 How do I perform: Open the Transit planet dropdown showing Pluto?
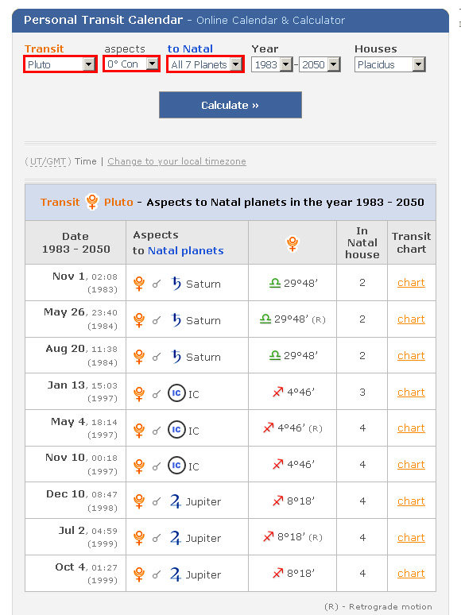(60, 64)
